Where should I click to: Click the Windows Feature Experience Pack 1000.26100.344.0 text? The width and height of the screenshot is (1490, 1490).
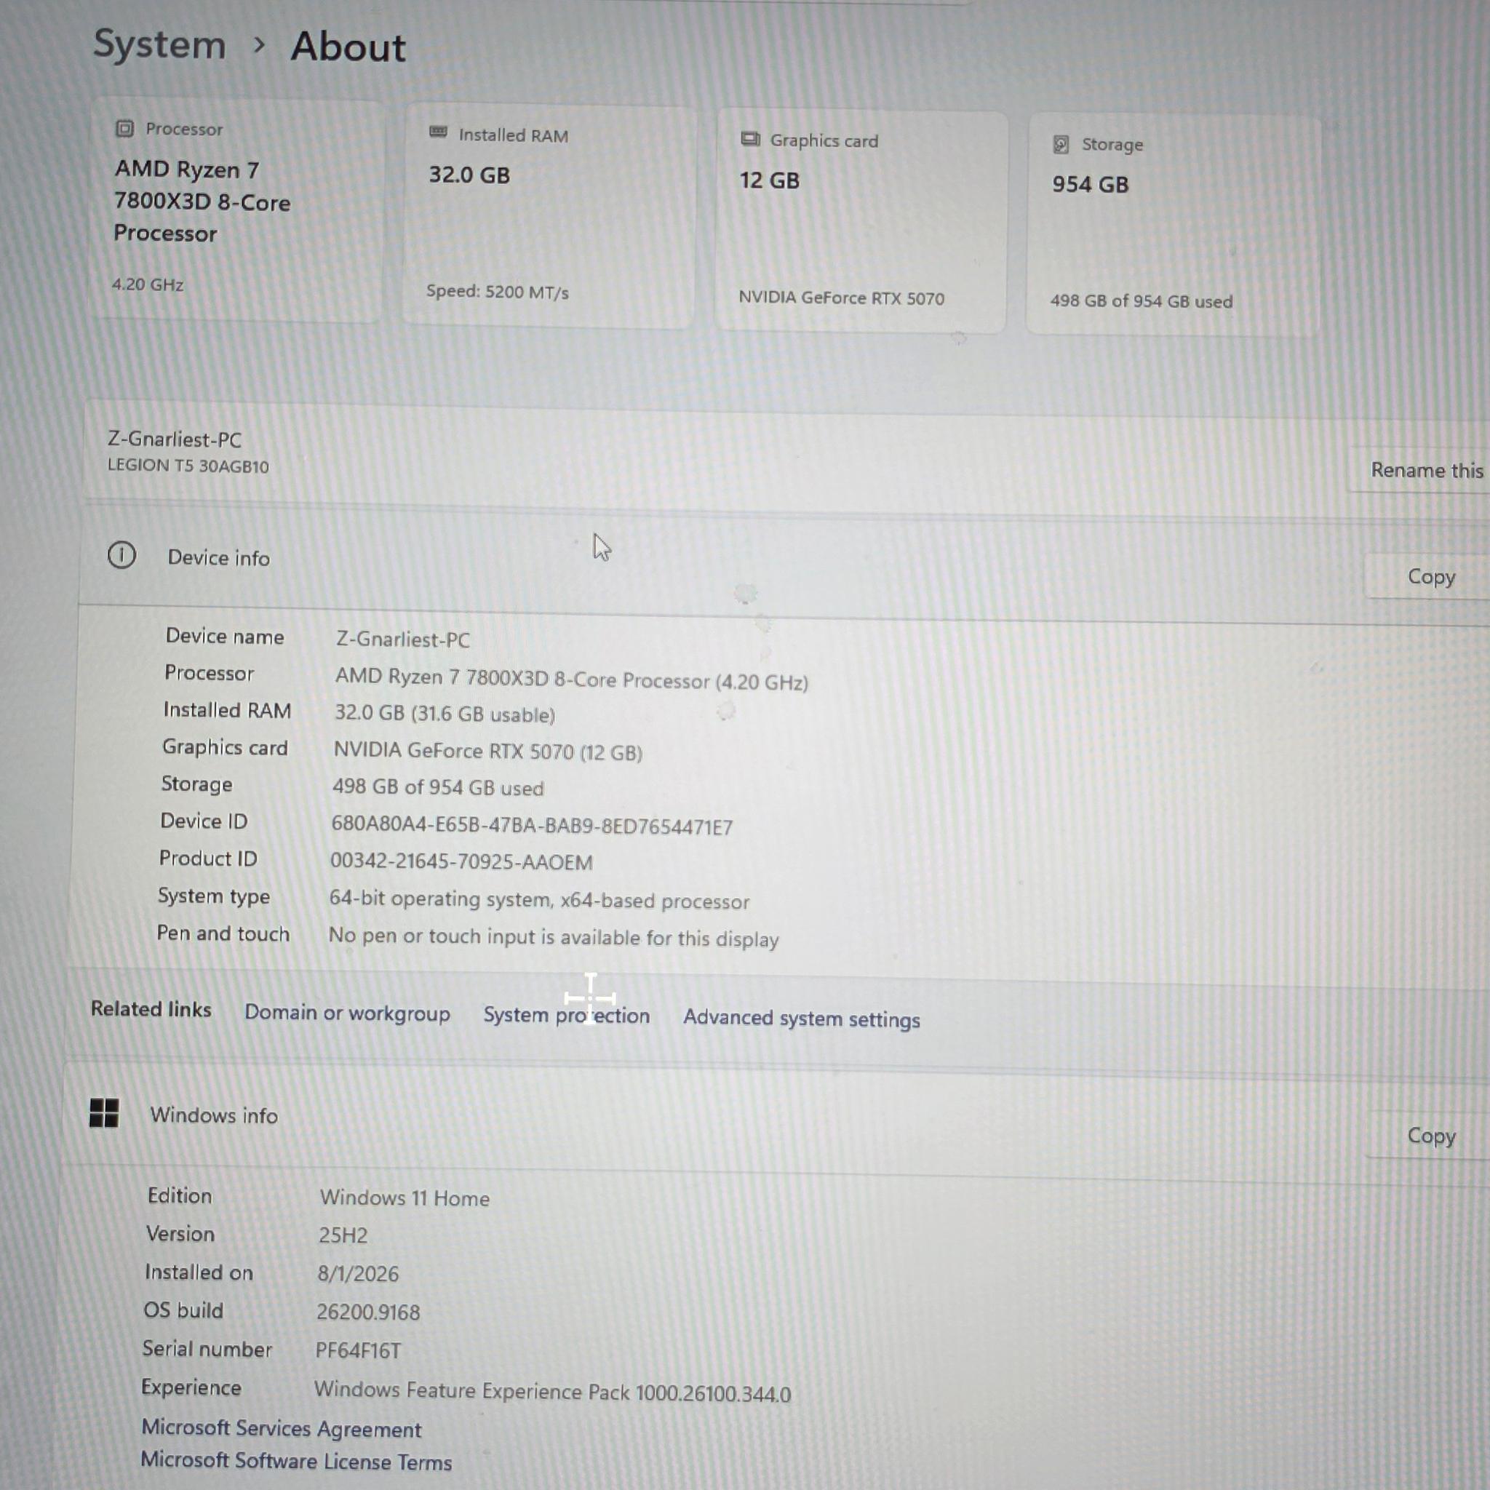[x=552, y=1391]
